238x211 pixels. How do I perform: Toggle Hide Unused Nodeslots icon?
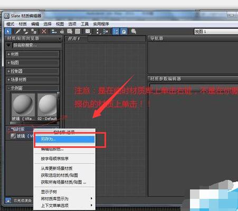click(62, 32)
